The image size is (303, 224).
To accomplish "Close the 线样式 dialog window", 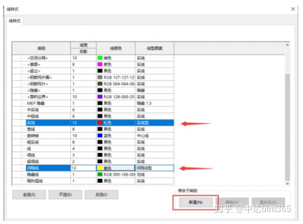I will 293,9.
